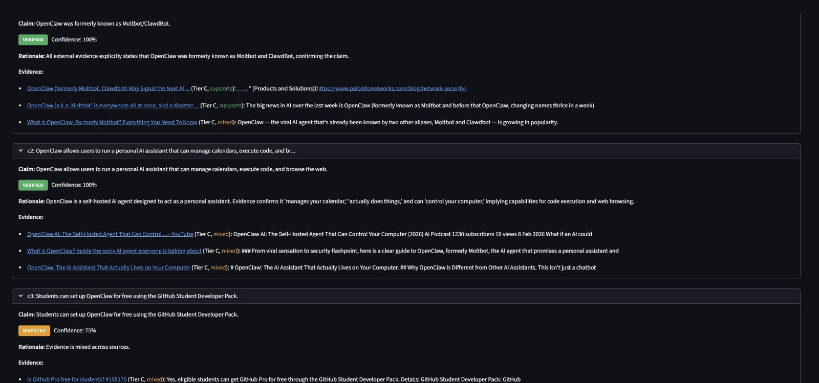Open the OpenClaw AI Self-Hosted Agent YouTube link
This screenshot has width=819, height=383.
tap(110, 234)
